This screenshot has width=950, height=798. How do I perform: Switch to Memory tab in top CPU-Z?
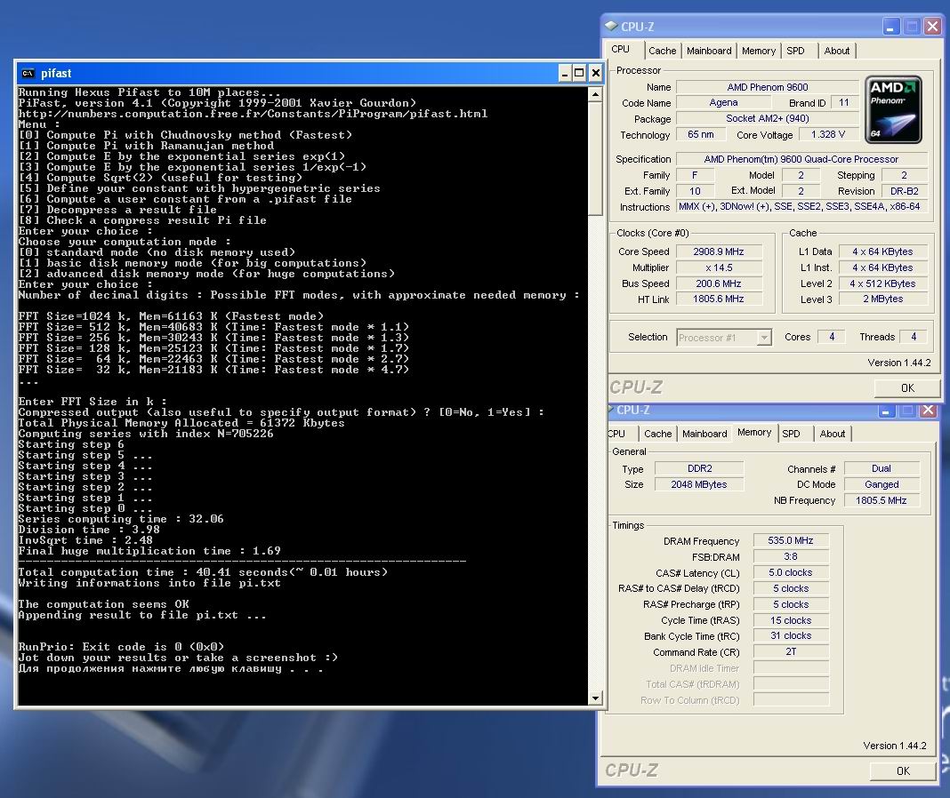click(759, 51)
